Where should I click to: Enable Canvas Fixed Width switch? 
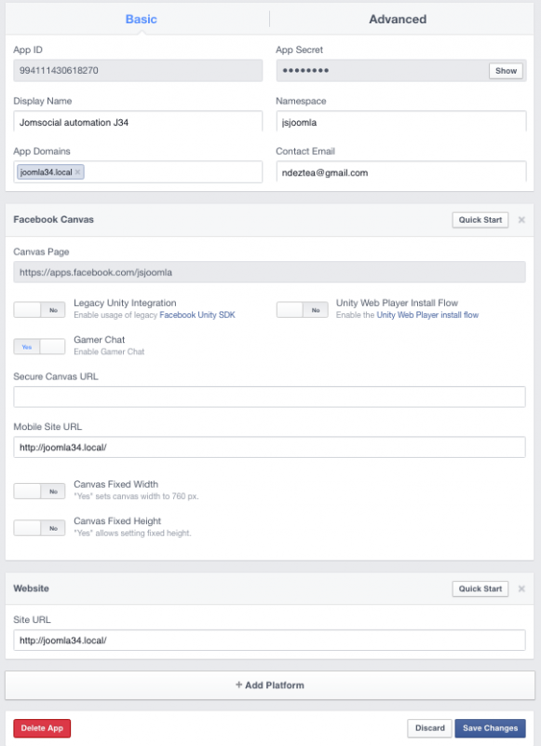coord(39,491)
